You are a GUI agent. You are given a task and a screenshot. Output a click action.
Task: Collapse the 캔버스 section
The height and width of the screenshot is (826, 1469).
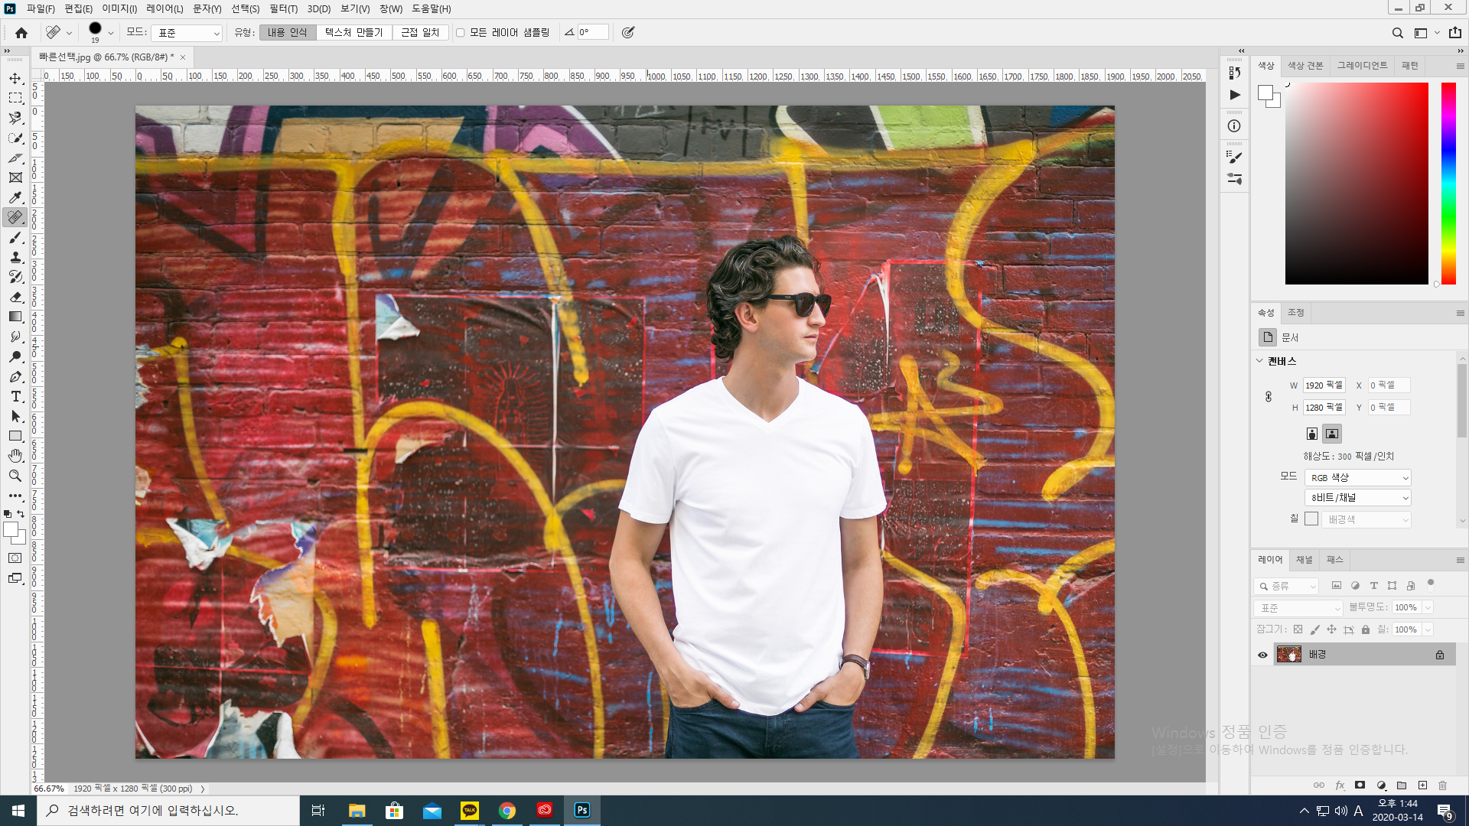point(1259,361)
